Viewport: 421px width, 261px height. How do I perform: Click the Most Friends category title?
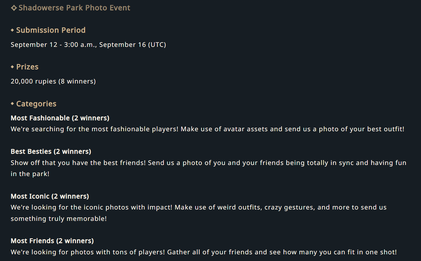(x=52, y=241)
